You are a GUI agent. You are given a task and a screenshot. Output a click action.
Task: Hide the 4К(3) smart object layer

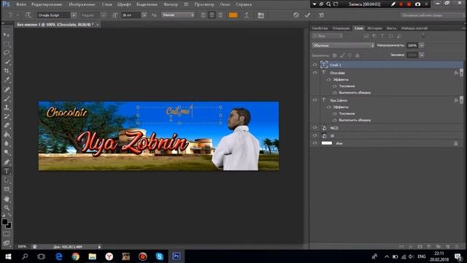pos(314,128)
